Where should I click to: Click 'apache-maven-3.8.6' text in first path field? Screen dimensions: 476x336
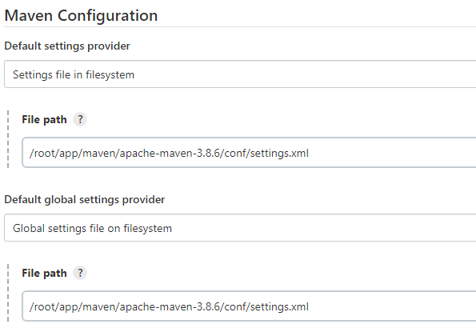click(170, 154)
